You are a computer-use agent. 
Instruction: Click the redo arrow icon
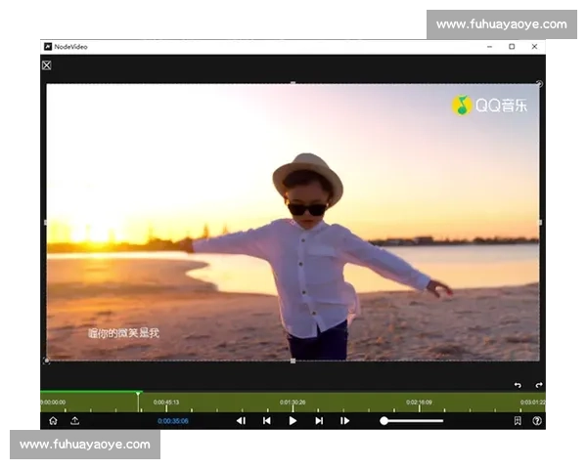tap(538, 385)
